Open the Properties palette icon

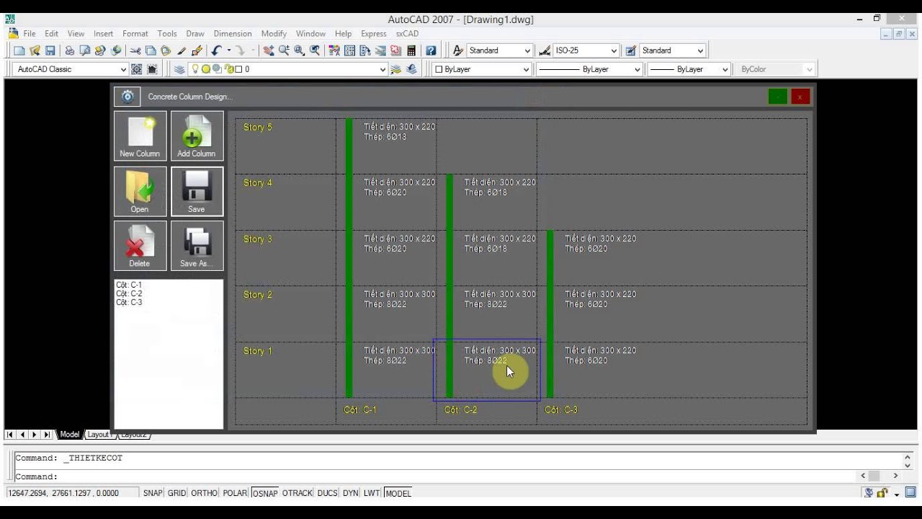pos(334,50)
